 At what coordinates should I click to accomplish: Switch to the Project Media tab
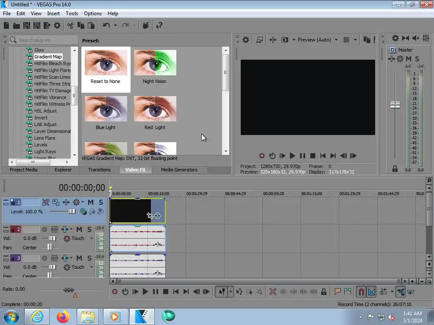click(x=24, y=170)
